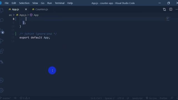
Task: Click the Prettier status button
Action: click(x=164, y=98)
